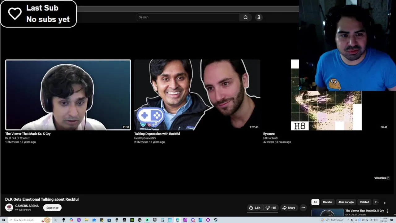
Task: Subscribe to GAMERS ARENA
Action: [x=52, y=208]
